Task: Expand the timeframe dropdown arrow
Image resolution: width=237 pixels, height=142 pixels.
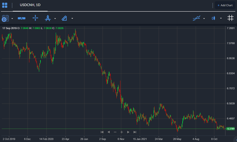Action: click(12, 19)
